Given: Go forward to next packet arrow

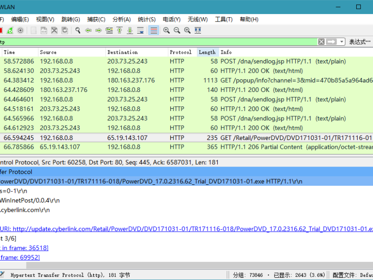Looking at the screenshot, I should point(98,30).
